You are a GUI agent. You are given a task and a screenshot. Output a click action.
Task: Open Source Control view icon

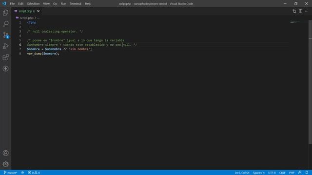click(x=5, y=35)
